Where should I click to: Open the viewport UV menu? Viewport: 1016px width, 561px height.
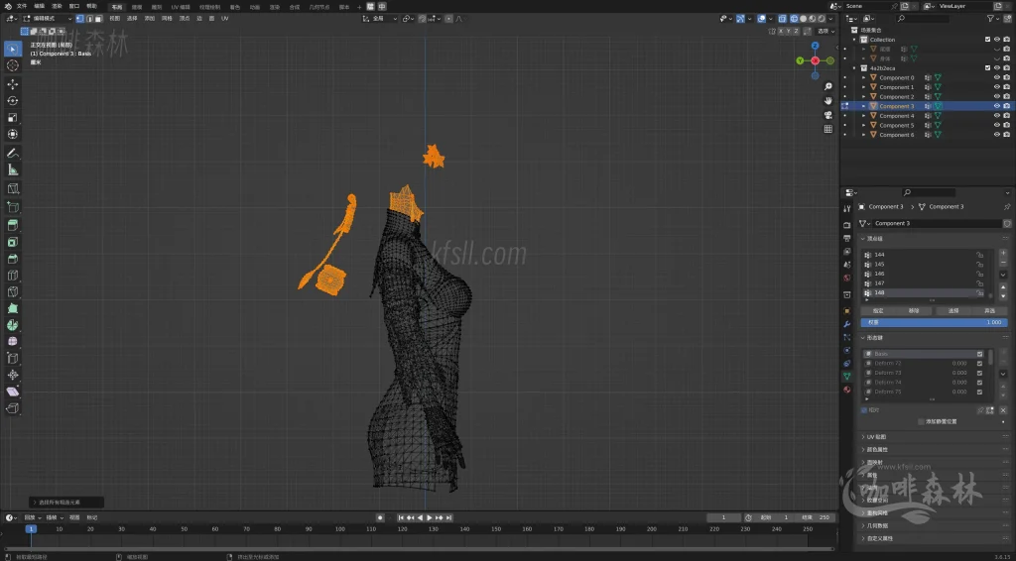point(225,19)
